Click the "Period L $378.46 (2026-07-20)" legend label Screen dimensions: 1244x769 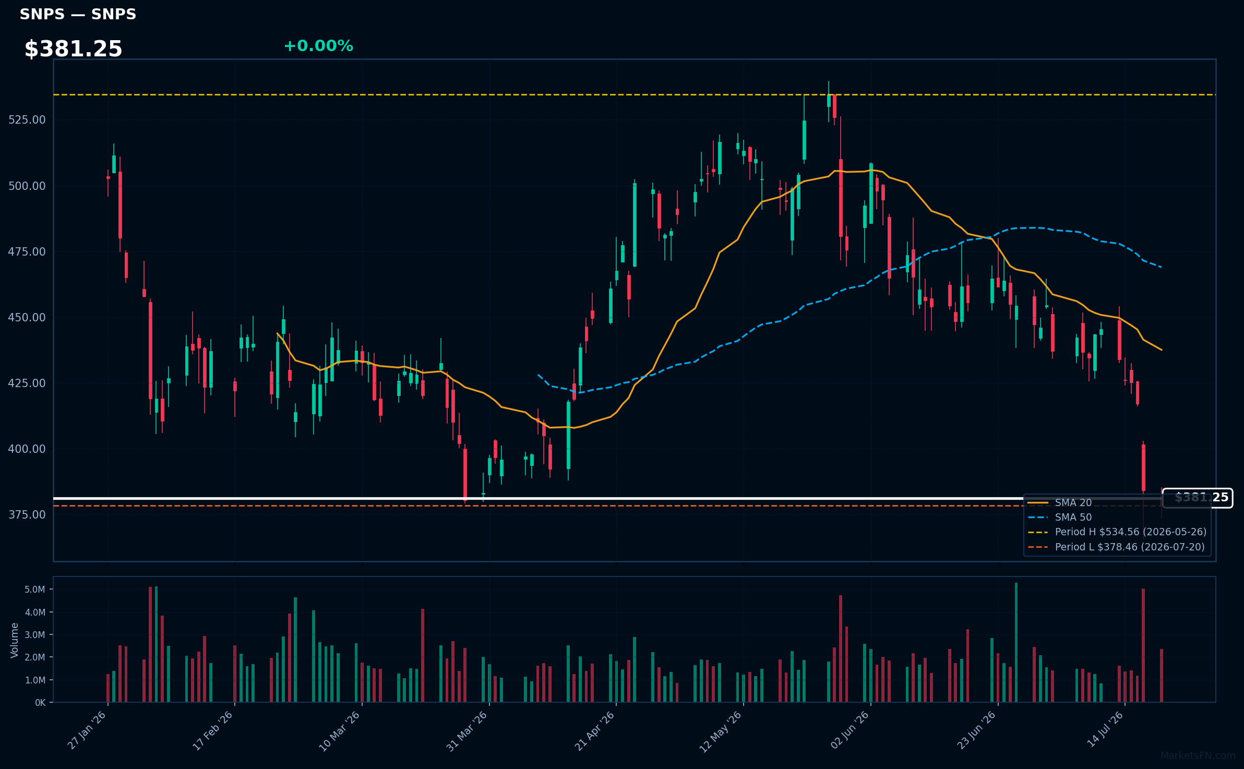coord(1130,547)
